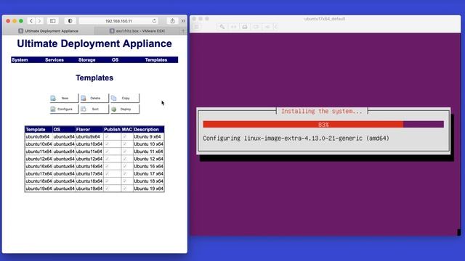Toggle Publish checkbox for ubuntu17x64
Viewport: 465px width, 261px height.
tap(107, 174)
